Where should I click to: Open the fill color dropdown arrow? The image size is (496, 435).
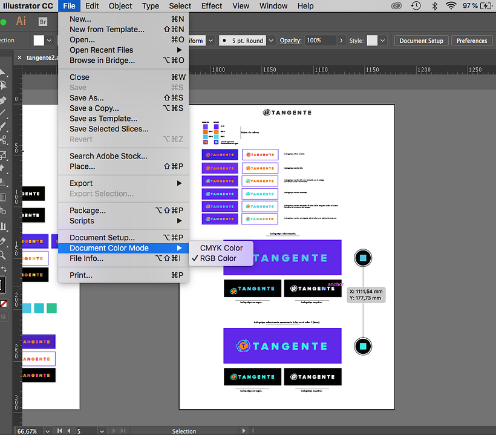pos(49,41)
